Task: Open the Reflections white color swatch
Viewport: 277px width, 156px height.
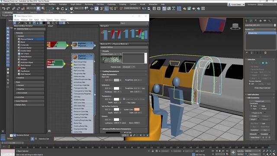Action: pyautogui.click(x=116, y=88)
